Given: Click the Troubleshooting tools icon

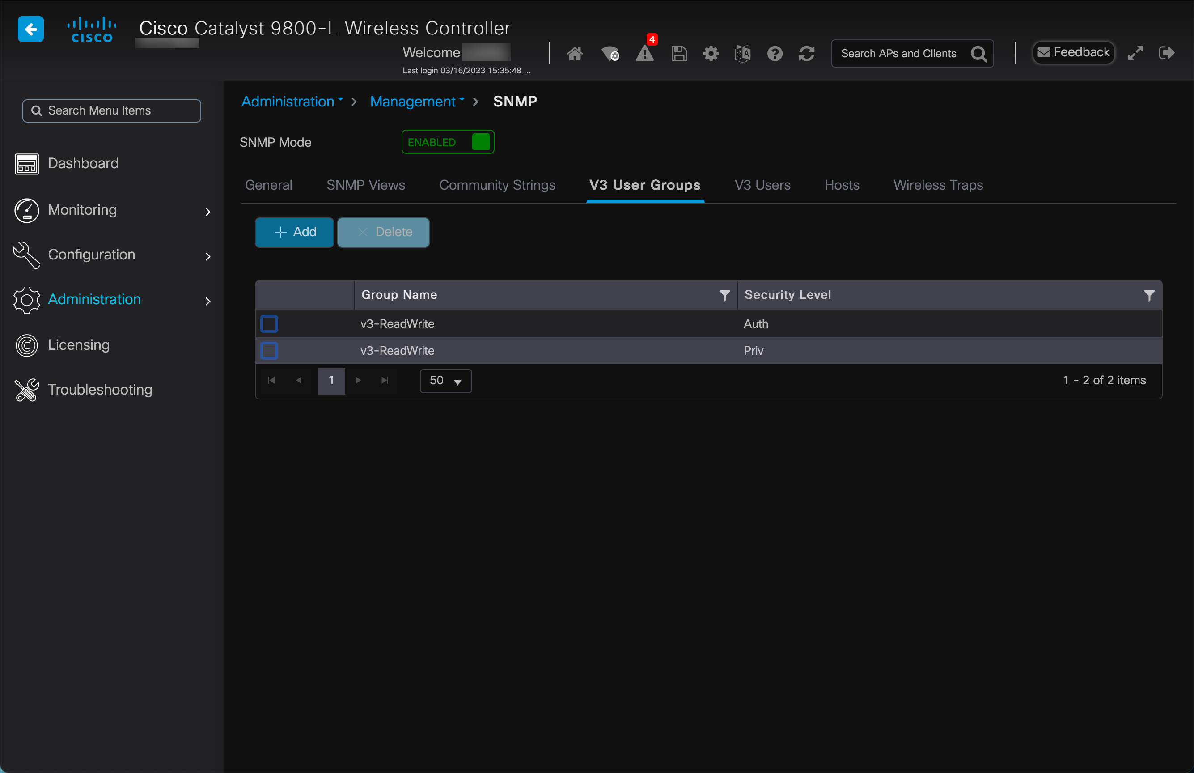Looking at the screenshot, I should pos(26,390).
